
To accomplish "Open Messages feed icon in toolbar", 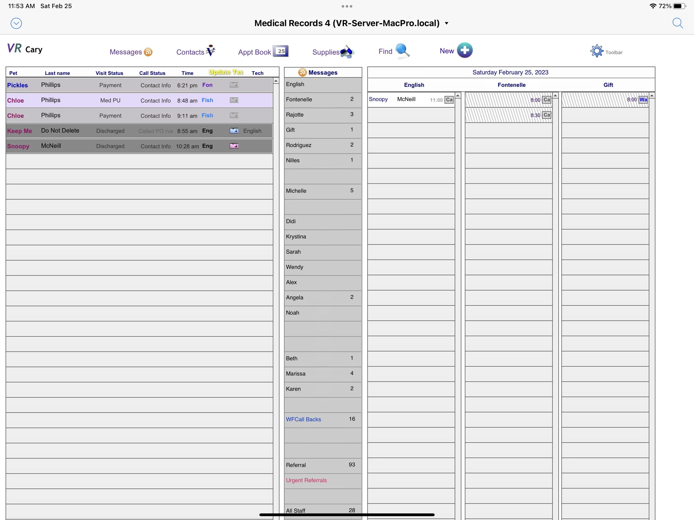I will click(148, 52).
